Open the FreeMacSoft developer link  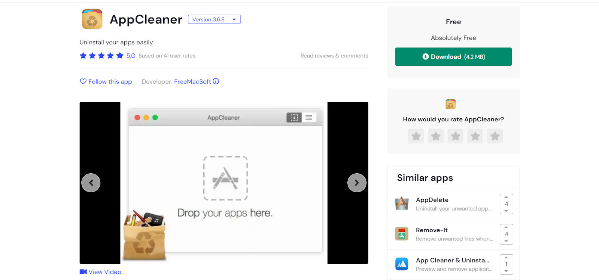[x=192, y=81]
